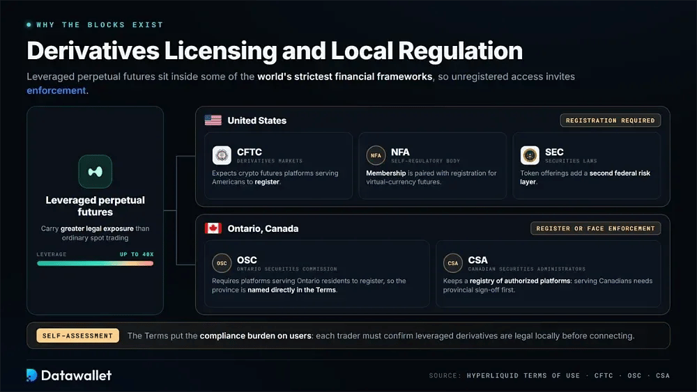This screenshot has height=392, width=697.
Task: Click the 'world's strictest financial frameworks' phrase
Action: (344, 77)
